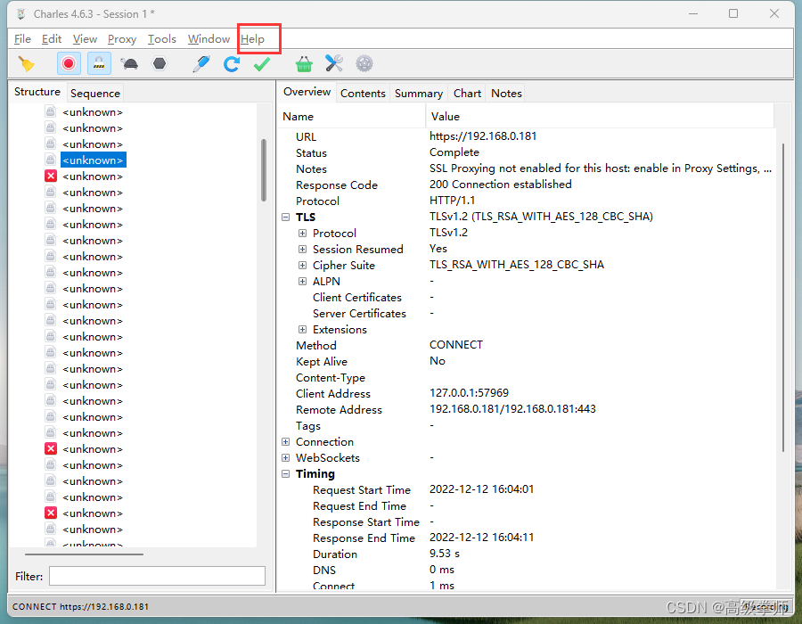Switch to the Chart tab

(x=467, y=93)
